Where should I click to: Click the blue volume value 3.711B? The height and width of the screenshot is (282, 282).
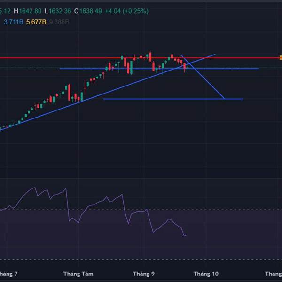point(14,22)
